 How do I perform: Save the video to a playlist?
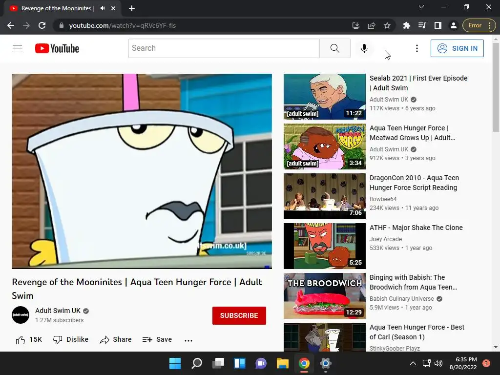(x=157, y=340)
